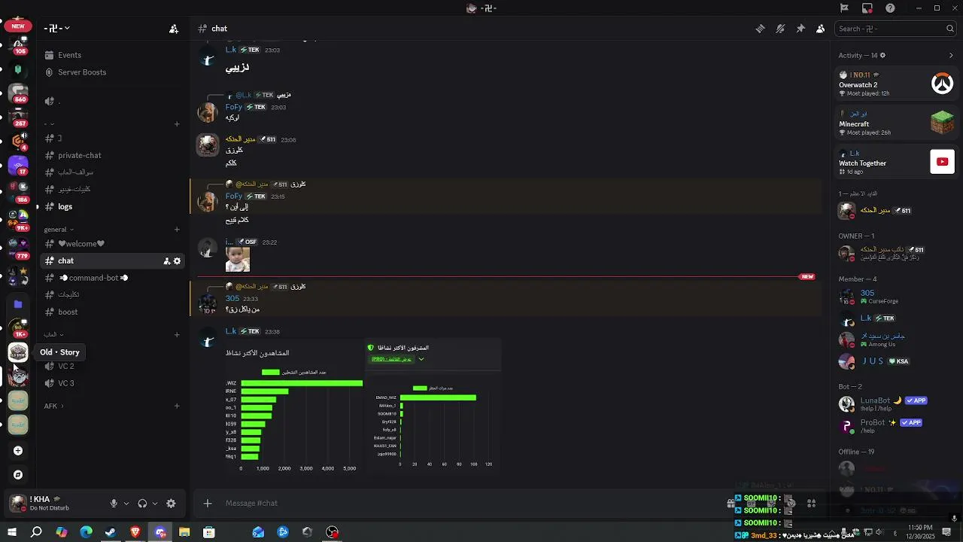The width and height of the screenshot is (963, 542).
Task: Open the Watch Together activity card
Action: (x=897, y=162)
